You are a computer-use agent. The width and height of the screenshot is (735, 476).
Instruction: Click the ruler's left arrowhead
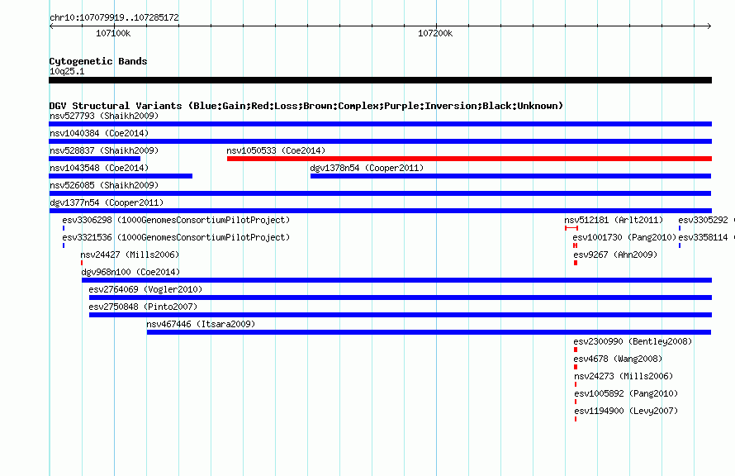(x=51, y=26)
